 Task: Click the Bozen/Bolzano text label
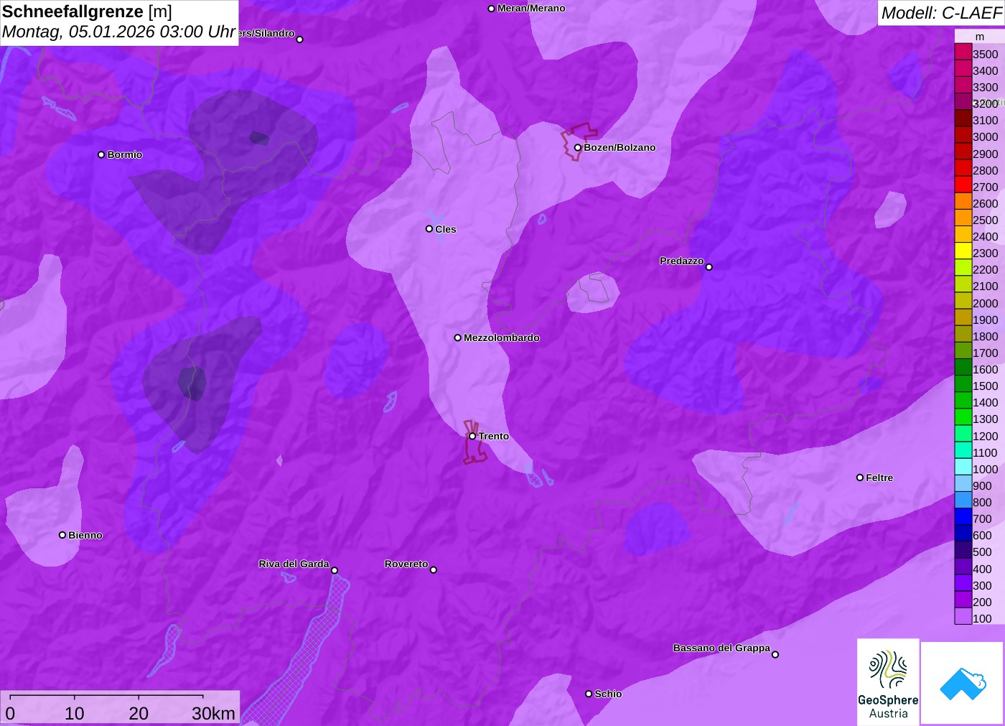coord(620,147)
